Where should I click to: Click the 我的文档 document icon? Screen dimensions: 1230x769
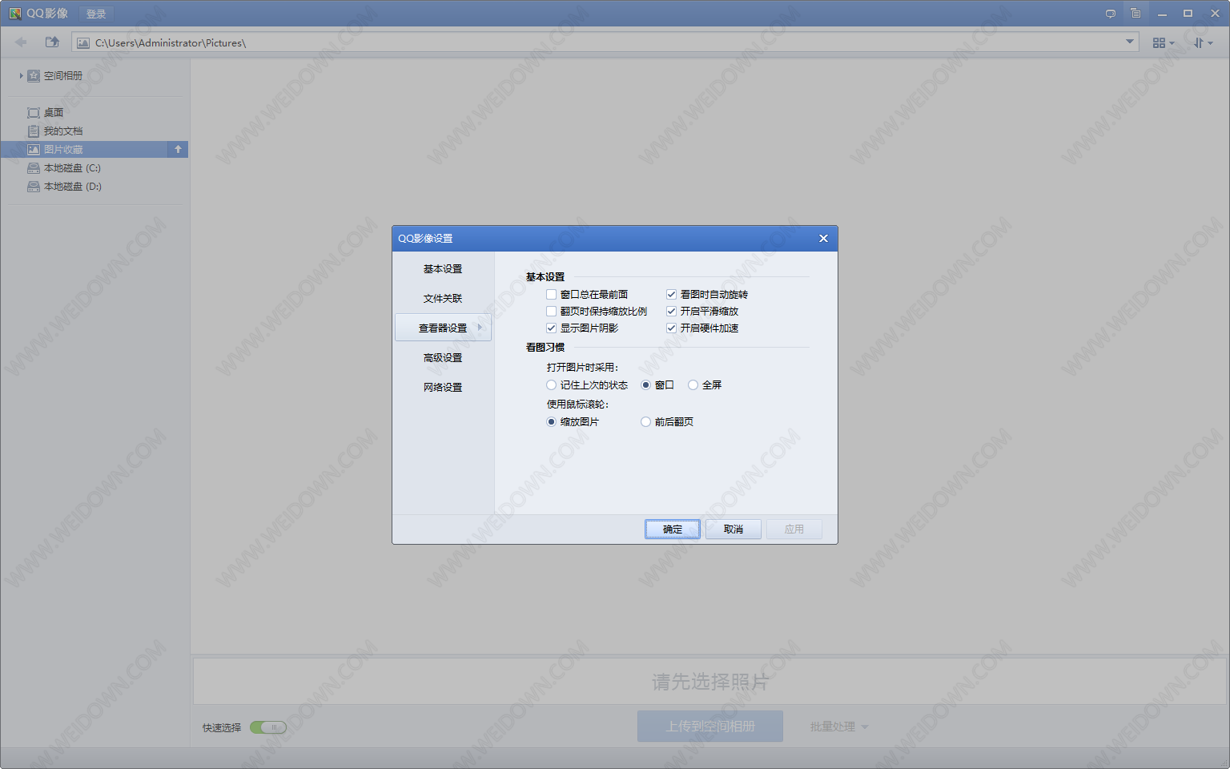33,131
